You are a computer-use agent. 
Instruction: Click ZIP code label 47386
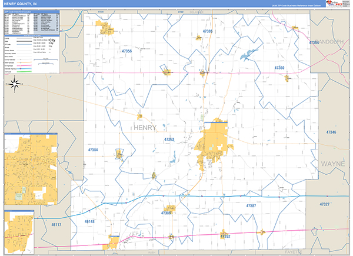tap(208, 31)
